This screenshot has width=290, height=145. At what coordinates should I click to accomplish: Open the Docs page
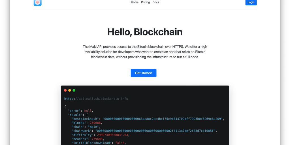tap(156, 2)
